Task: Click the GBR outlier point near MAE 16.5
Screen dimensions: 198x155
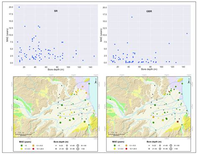Action: 132,17
